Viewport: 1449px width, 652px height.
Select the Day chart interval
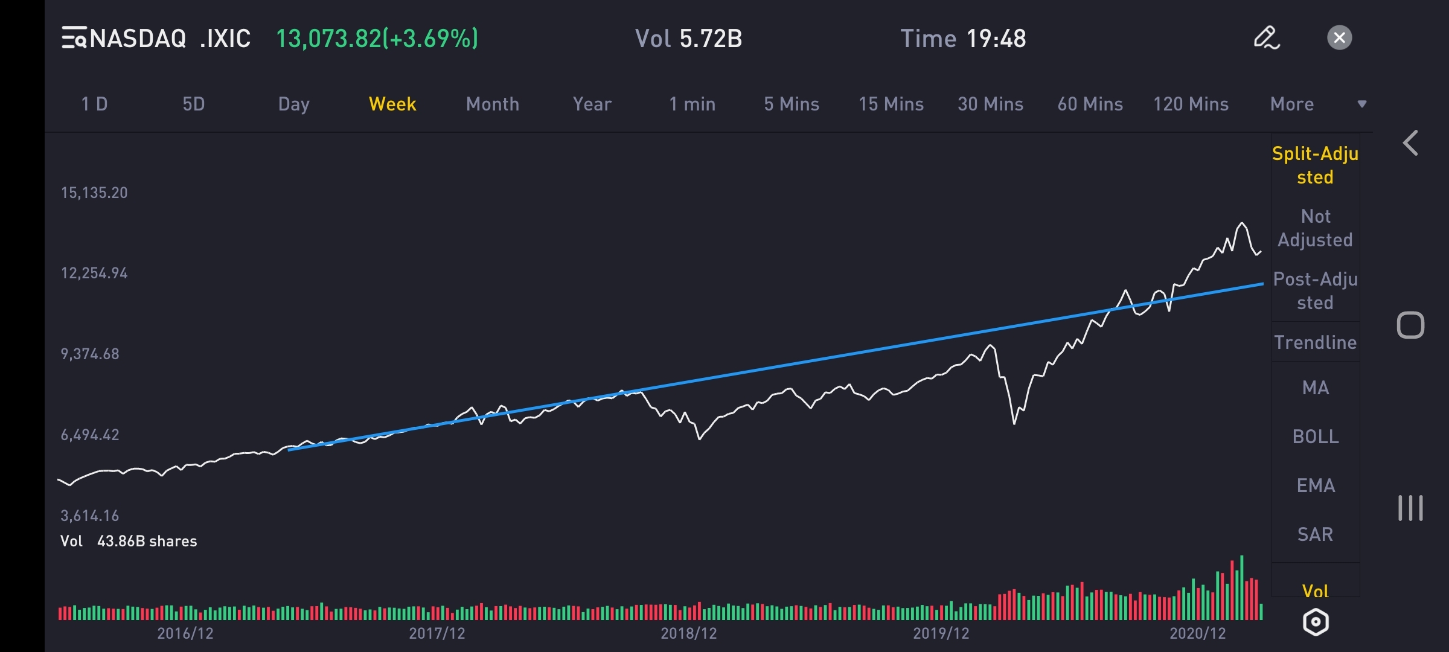[x=293, y=104]
